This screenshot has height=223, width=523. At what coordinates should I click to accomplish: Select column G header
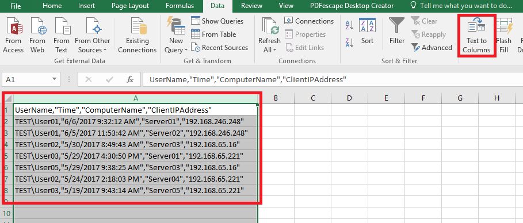click(460, 98)
